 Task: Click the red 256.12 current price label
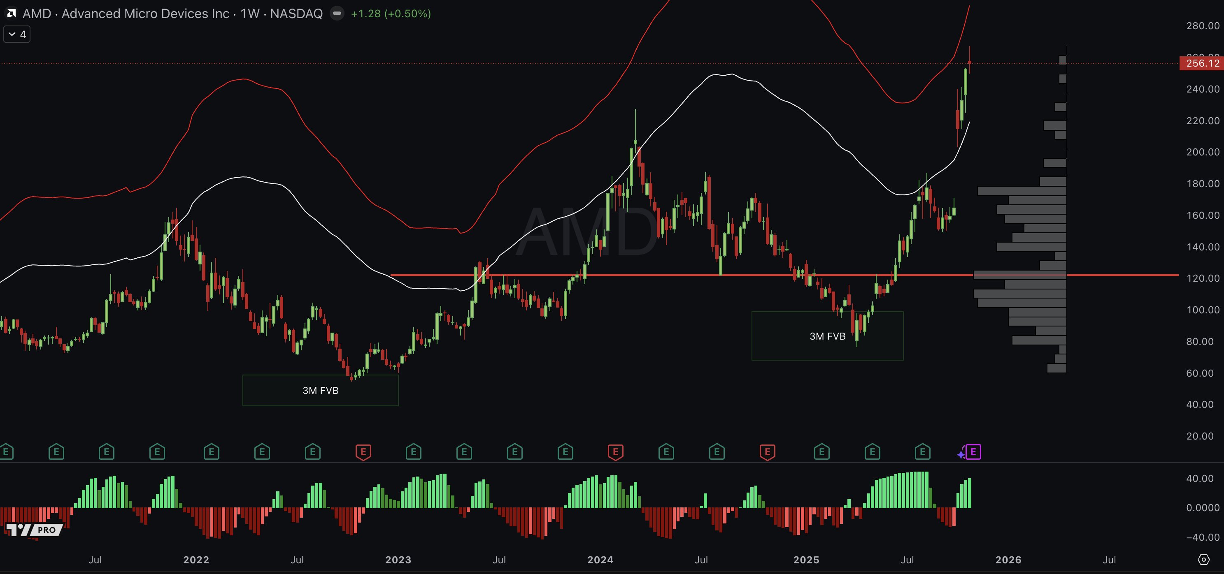pos(1202,63)
